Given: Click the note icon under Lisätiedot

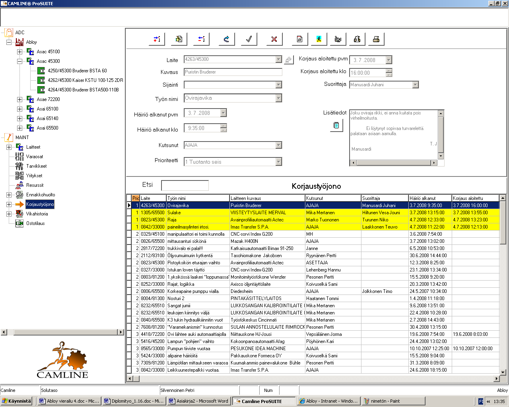Looking at the screenshot, I should click(x=336, y=126).
